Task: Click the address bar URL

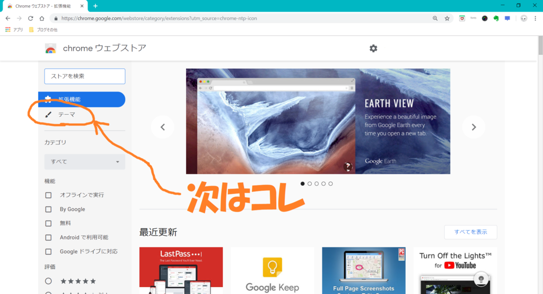Action: point(159,19)
